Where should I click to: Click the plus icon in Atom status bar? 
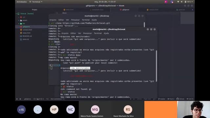17,99
